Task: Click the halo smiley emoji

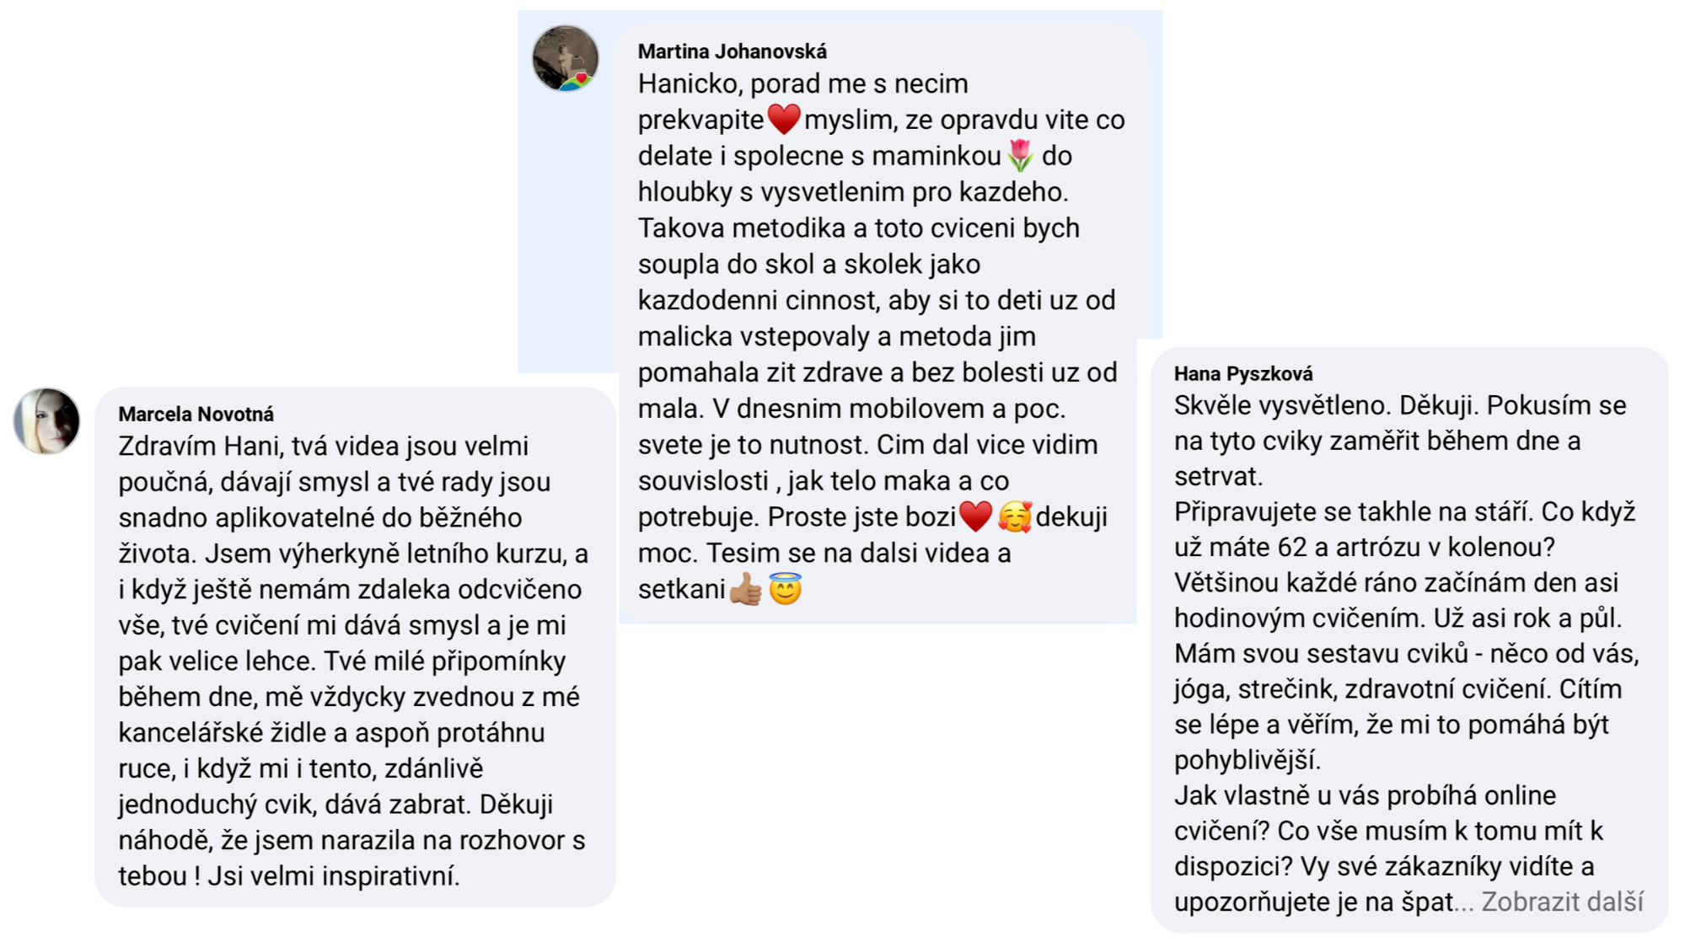Action: [785, 589]
